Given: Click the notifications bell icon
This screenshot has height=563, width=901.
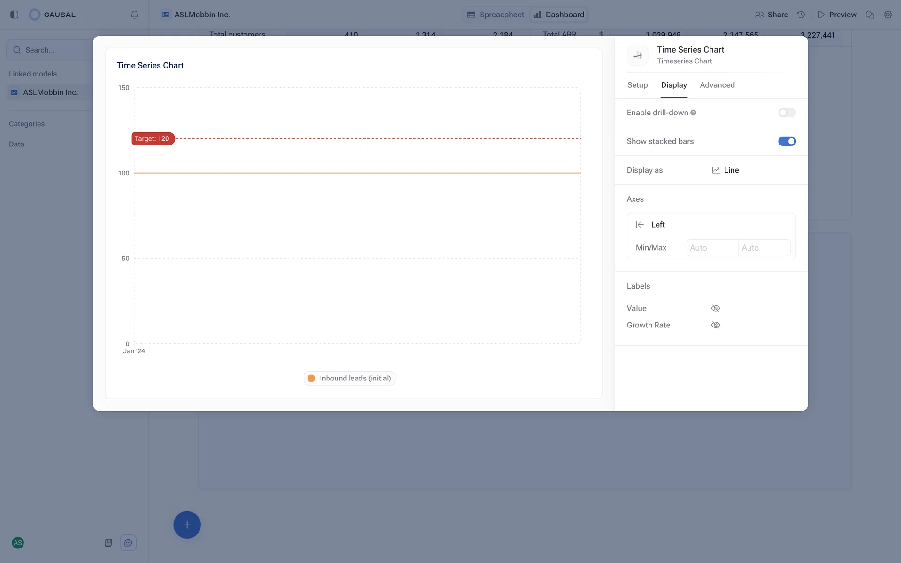Looking at the screenshot, I should click(x=135, y=15).
